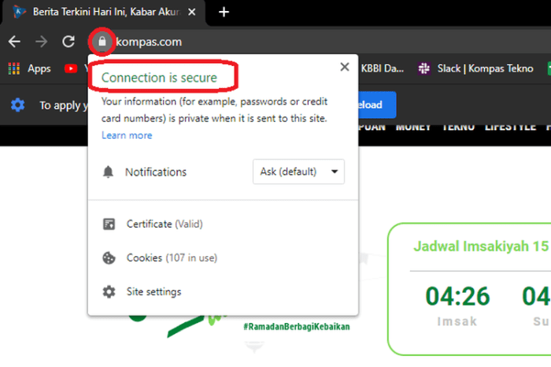Viewport: 551px width, 367px height.
Task: Click the Jadwal Imsakiyah heading
Action: [x=482, y=246]
